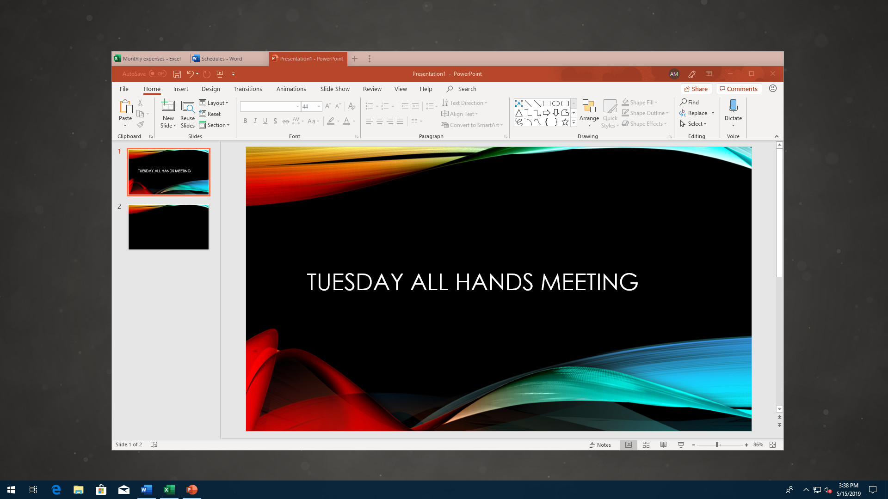
Task: Toggle Normal view in status bar
Action: 629,444
